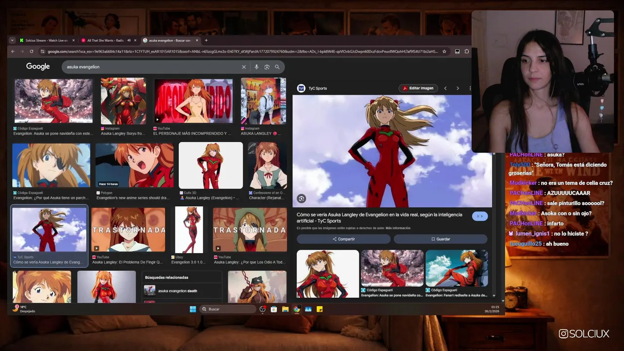Open three-dot options in image preview
The width and height of the screenshot is (624, 351).
click(x=469, y=88)
